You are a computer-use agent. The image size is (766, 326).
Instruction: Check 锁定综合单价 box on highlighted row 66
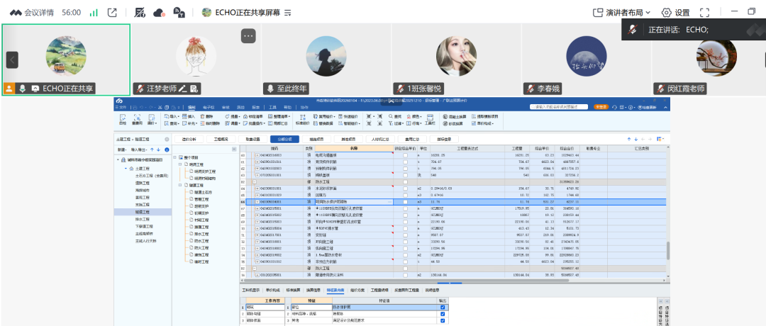click(405, 202)
